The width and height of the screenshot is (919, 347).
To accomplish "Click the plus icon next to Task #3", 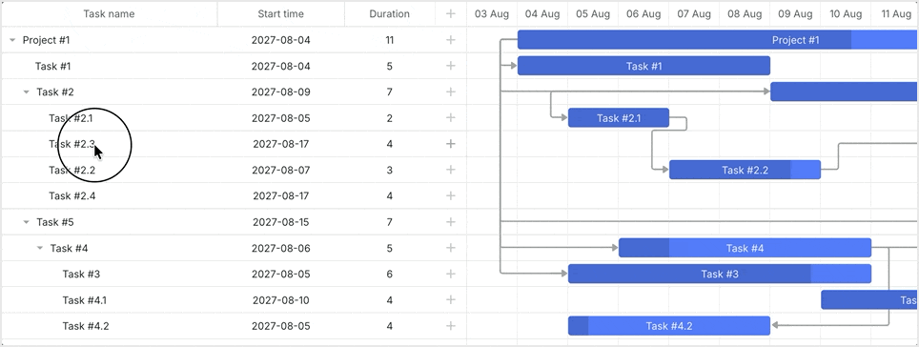I will click(x=451, y=274).
